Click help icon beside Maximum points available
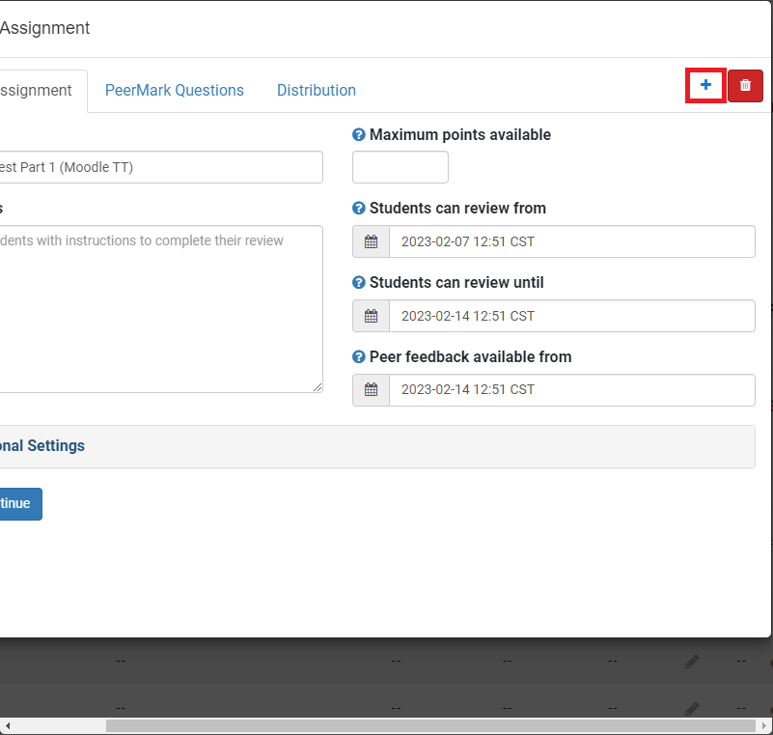773x735 pixels. tap(357, 134)
